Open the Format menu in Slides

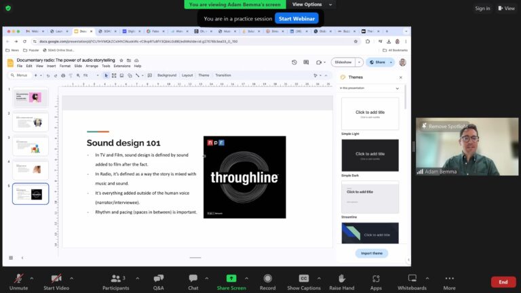(x=65, y=66)
